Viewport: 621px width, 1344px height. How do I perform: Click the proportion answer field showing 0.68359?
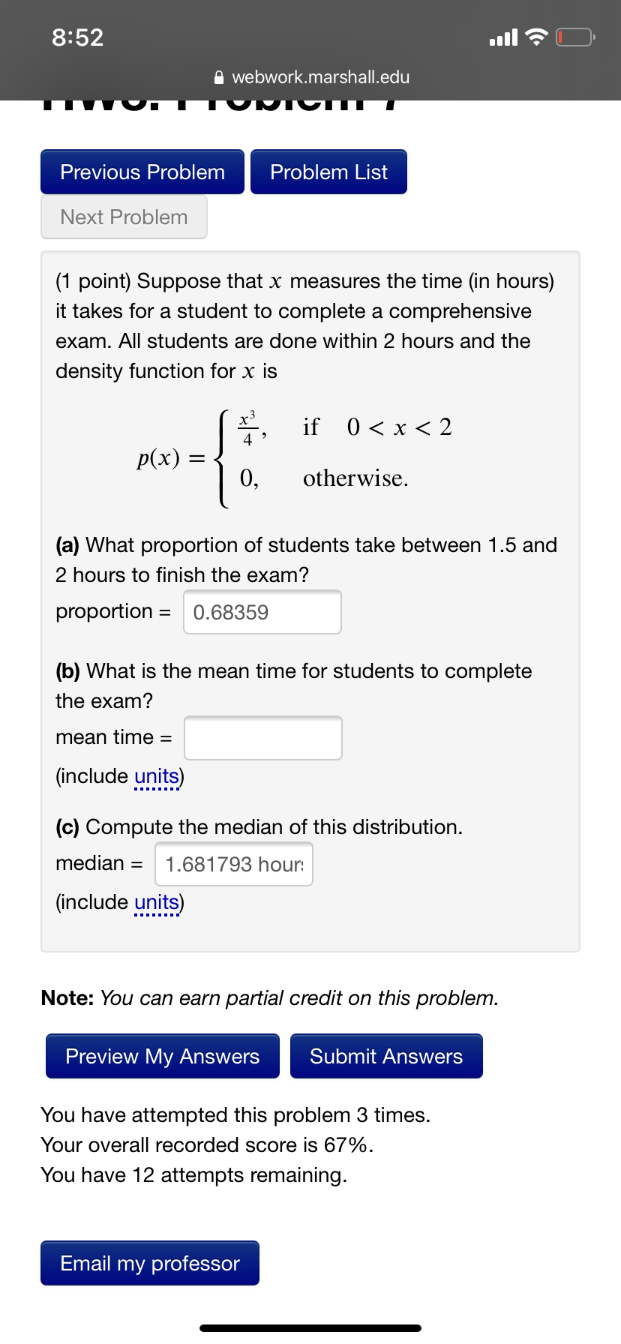(261, 613)
